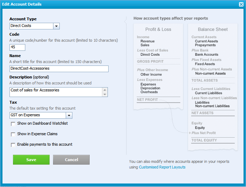The height and width of the screenshot is (187, 246).
Task: Tick the Show in Expense Claims checkbox
Action: tap(13, 134)
